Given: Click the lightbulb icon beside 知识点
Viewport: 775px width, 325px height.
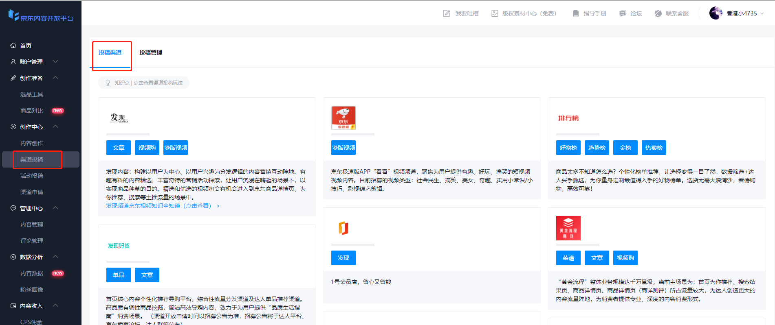Looking at the screenshot, I should click(108, 83).
